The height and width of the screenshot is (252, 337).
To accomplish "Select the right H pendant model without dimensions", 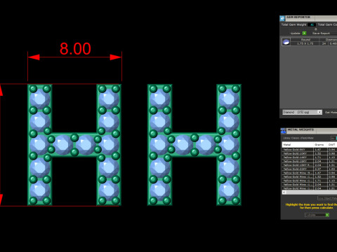I will pos(194,145).
